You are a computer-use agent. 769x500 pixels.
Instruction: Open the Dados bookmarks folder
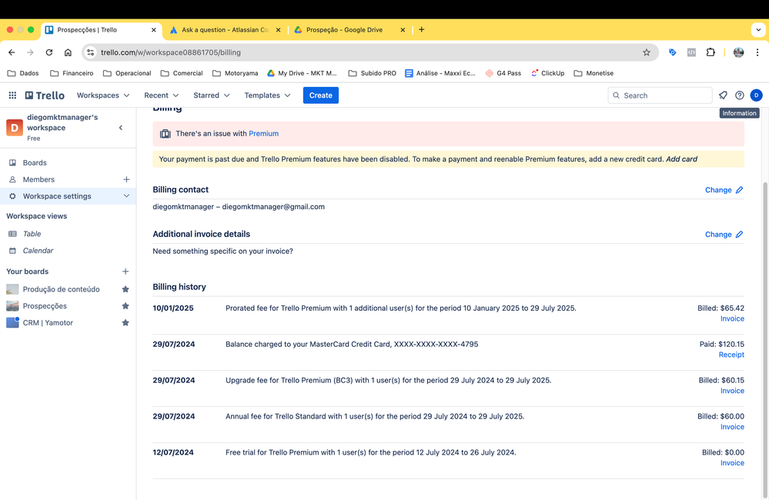point(23,73)
